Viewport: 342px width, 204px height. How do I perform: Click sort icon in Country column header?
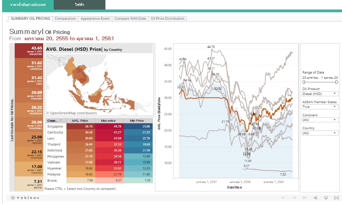click(x=61, y=121)
